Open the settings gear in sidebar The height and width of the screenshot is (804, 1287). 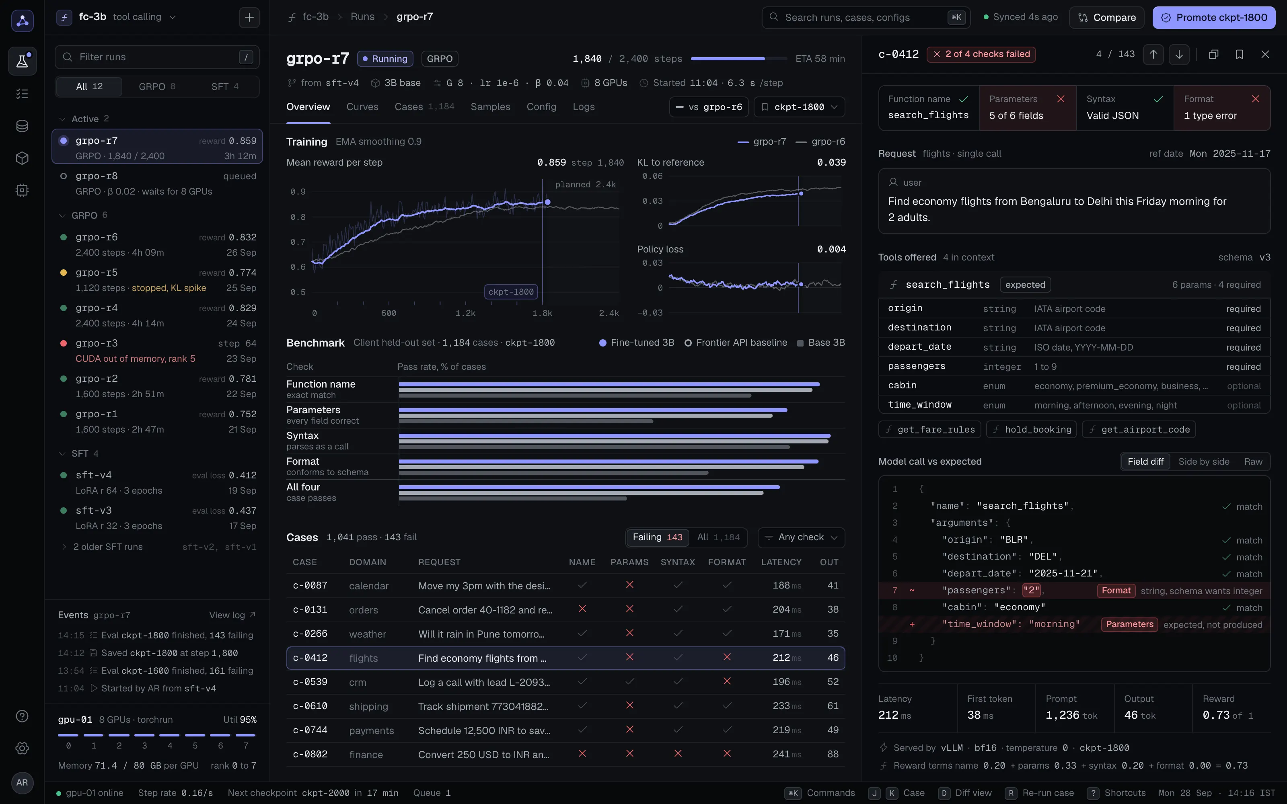[x=23, y=748]
